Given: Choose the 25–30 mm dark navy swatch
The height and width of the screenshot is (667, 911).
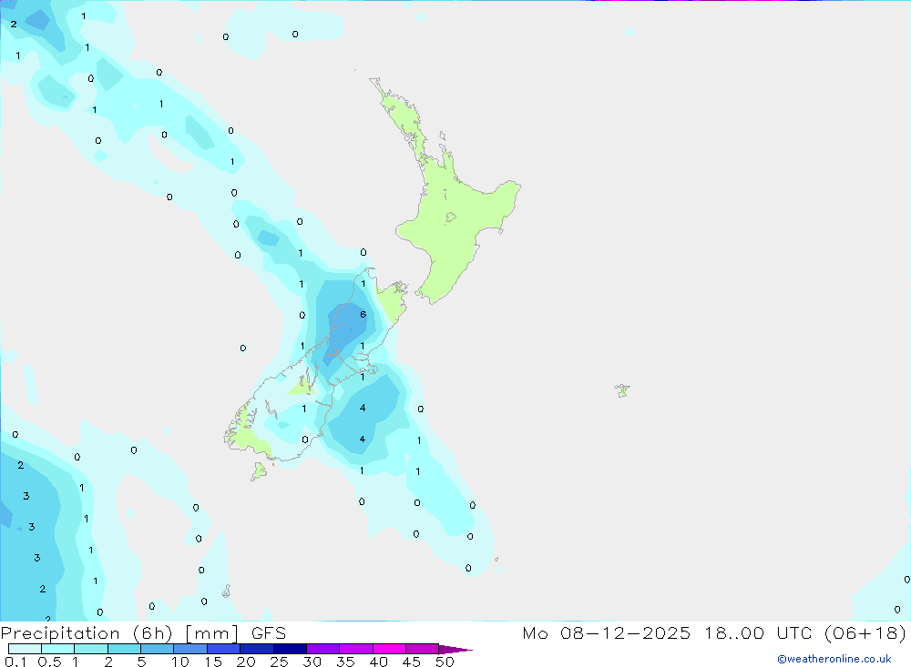Looking at the screenshot, I should pyautogui.click(x=290, y=649).
